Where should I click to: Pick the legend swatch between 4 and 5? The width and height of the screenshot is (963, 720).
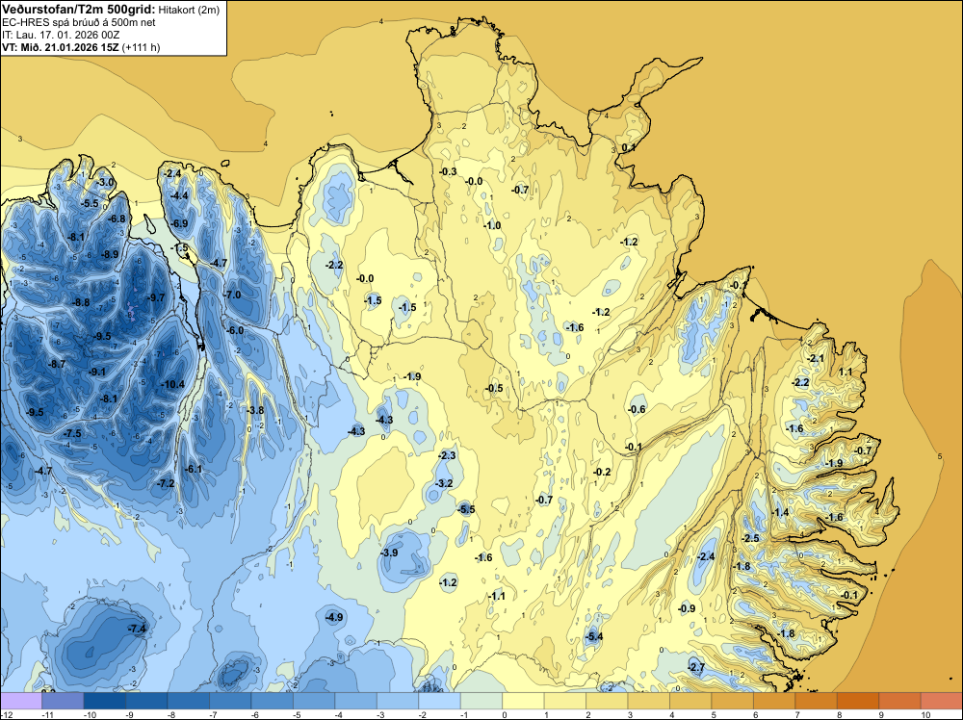pos(690,701)
